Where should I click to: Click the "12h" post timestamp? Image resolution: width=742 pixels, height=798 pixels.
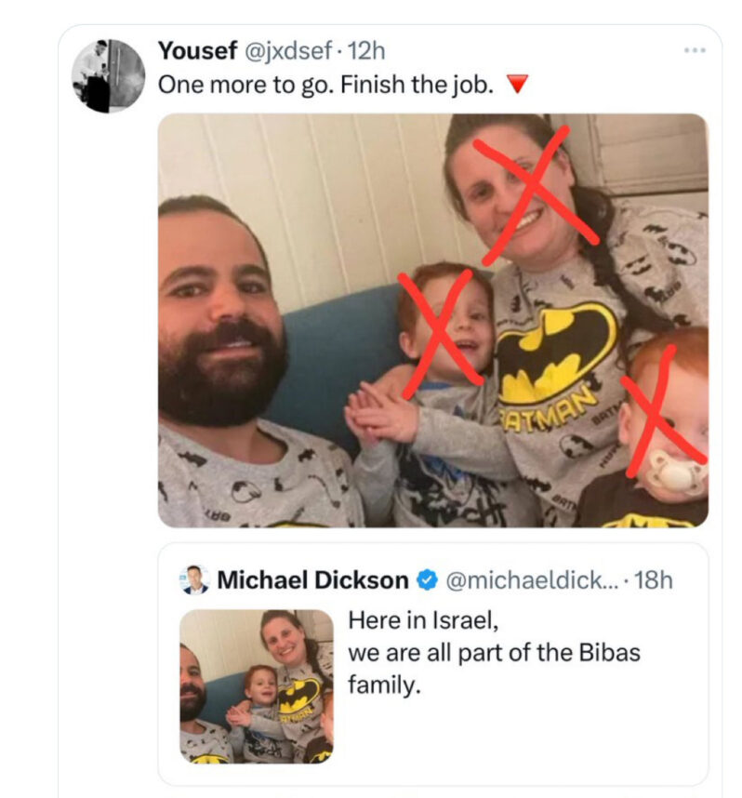pos(365,50)
